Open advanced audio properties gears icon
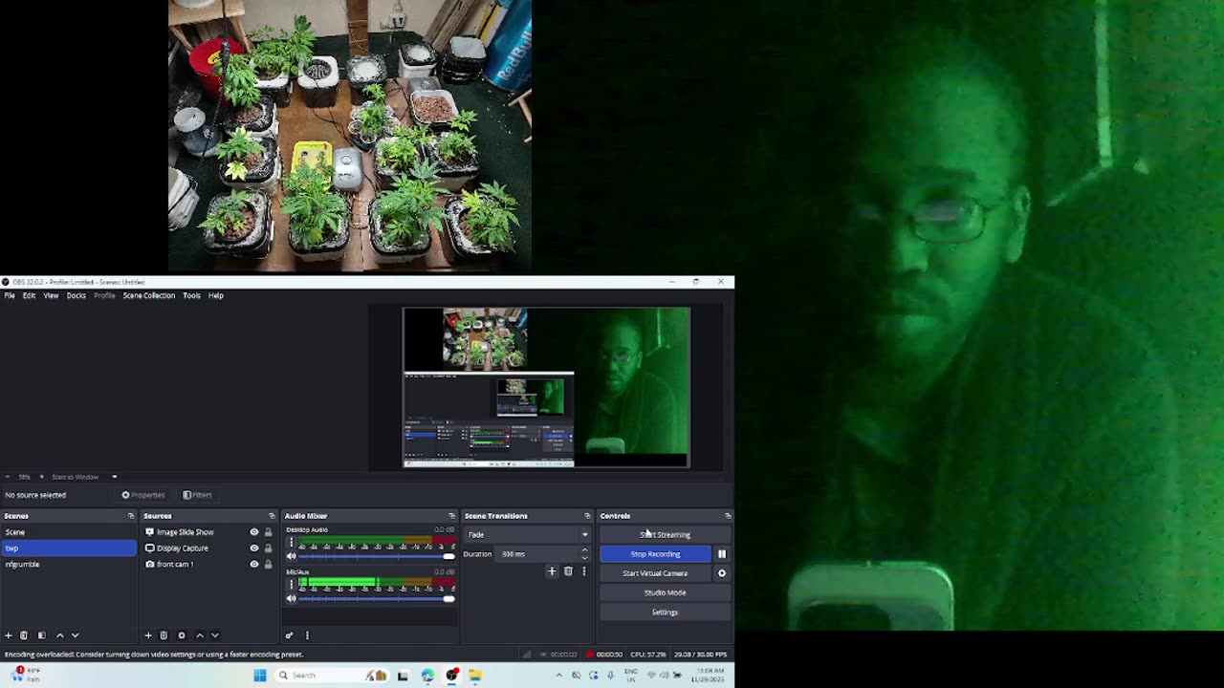This screenshot has height=688, width=1224. coord(289,635)
